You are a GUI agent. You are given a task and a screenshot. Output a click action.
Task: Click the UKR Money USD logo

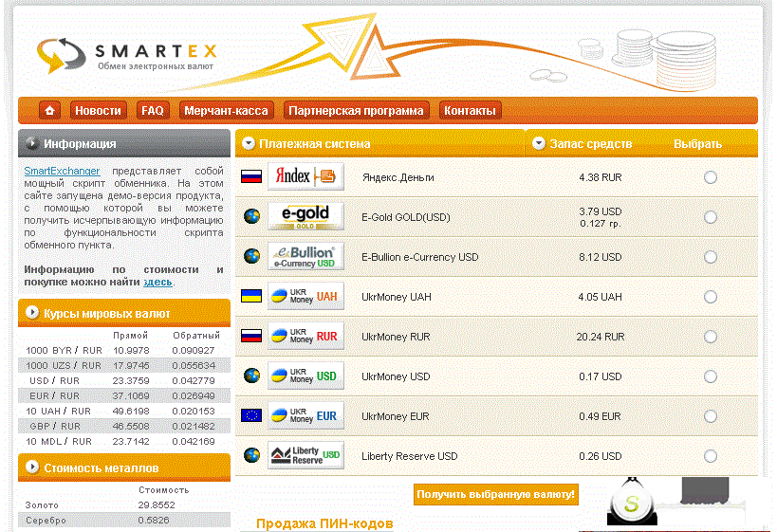click(305, 376)
